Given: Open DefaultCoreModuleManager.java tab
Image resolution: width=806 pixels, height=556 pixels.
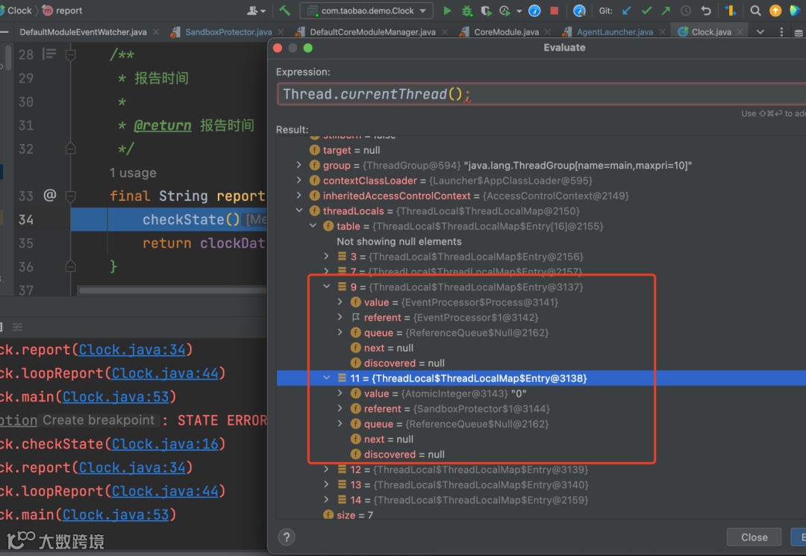Looking at the screenshot, I should (372, 32).
